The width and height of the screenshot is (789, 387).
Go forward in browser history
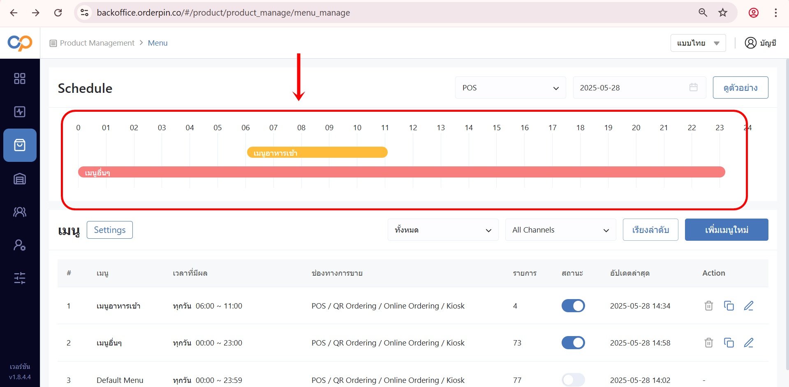pyautogui.click(x=36, y=13)
